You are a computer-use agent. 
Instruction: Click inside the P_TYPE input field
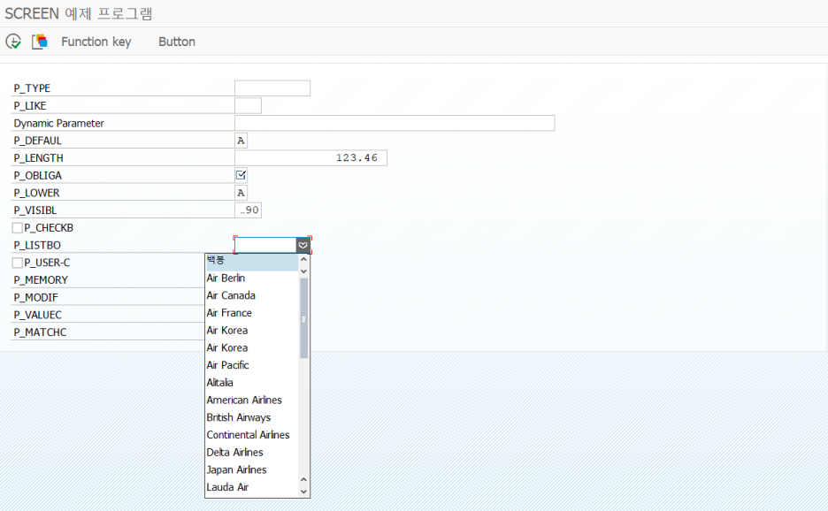click(x=272, y=88)
